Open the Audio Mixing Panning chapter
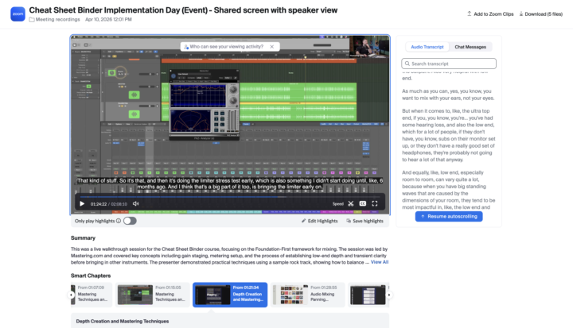This screenshot has width=573, height=328. pyautogui.click(x=308, y=295)
